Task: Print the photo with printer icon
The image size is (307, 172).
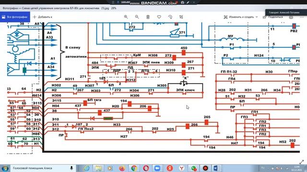Action: pyautogui.click(x=291, y=17)
